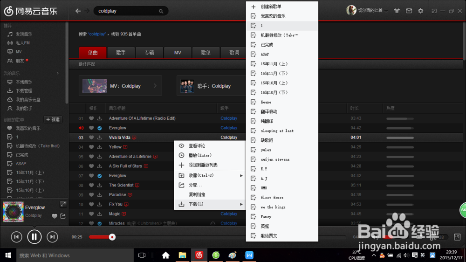The image size is (466, 262).
Task: Switch to 歌单 tab
Action: 206,53
